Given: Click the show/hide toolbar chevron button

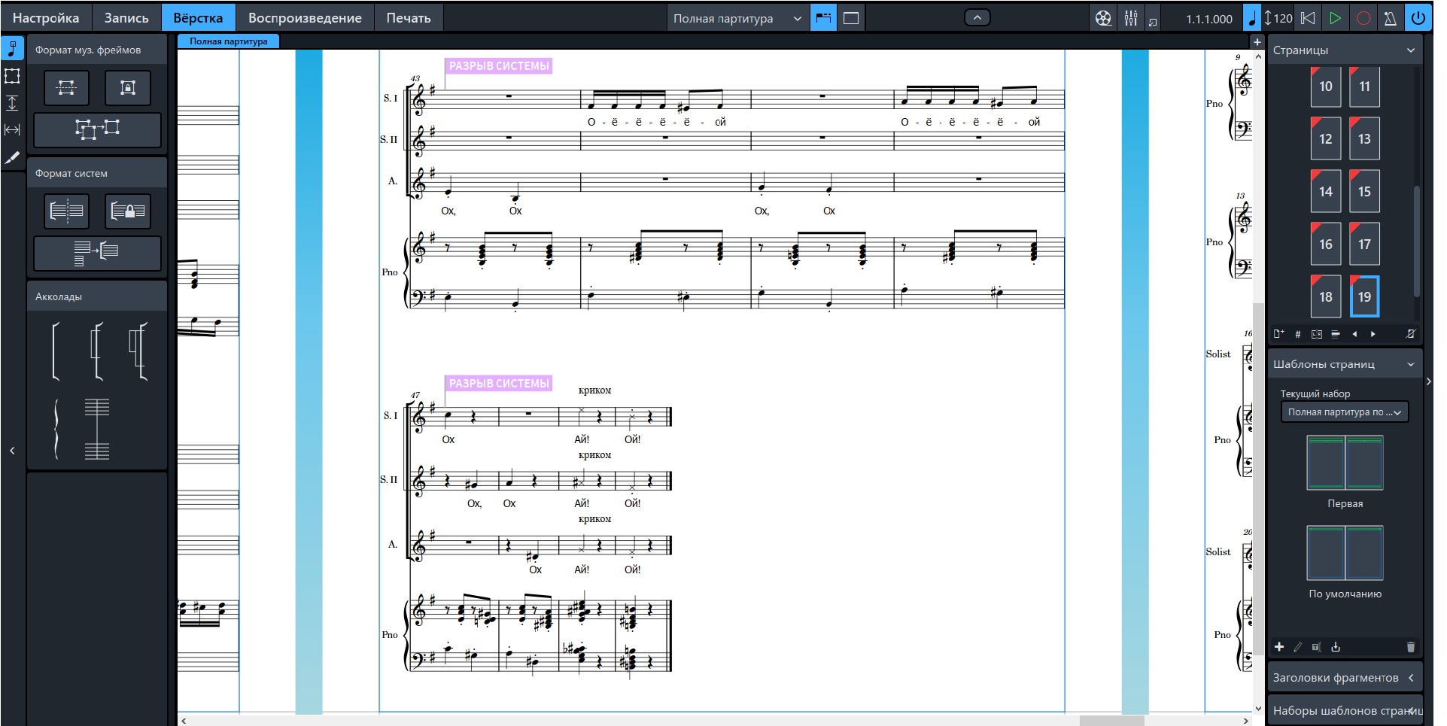Looking at the screenshot, I should click(977, 17).
